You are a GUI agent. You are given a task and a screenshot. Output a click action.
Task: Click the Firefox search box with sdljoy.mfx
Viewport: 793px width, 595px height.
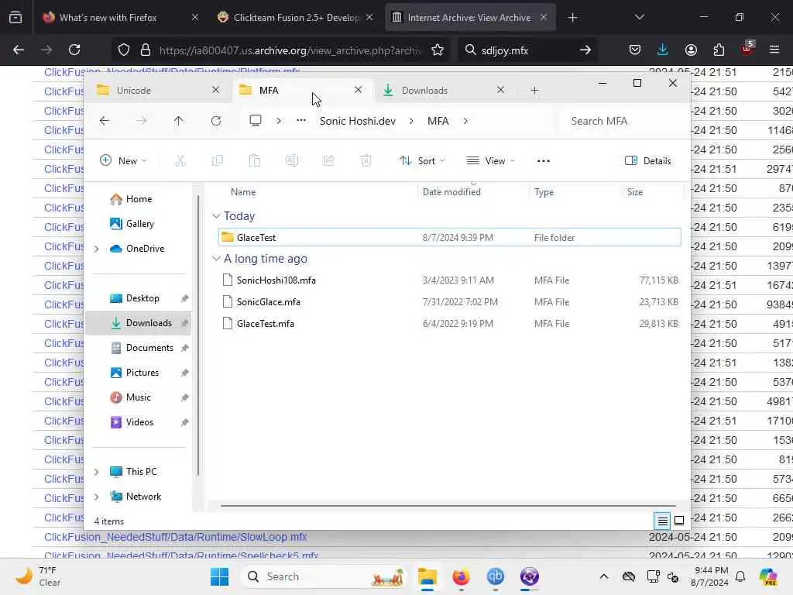pos(526,50)
